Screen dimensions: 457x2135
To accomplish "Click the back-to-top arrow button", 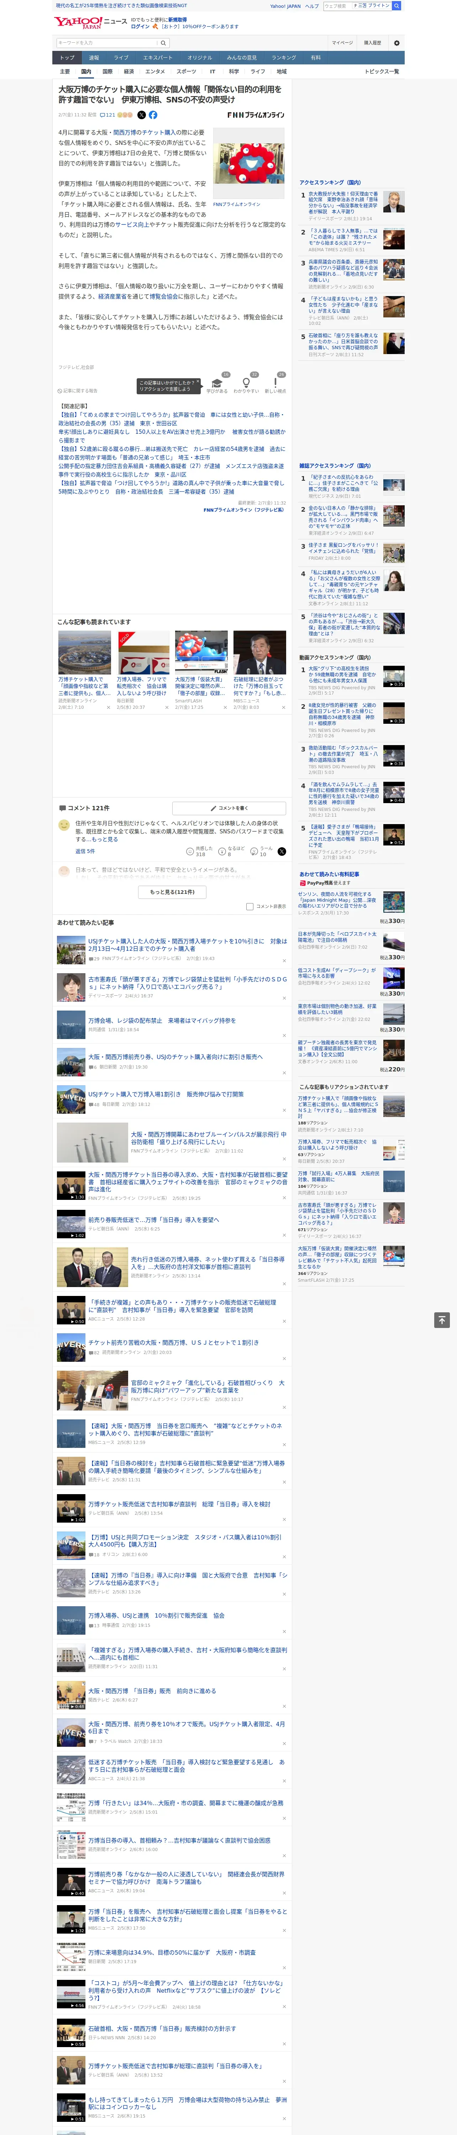I will click(x=442, y=1319).
